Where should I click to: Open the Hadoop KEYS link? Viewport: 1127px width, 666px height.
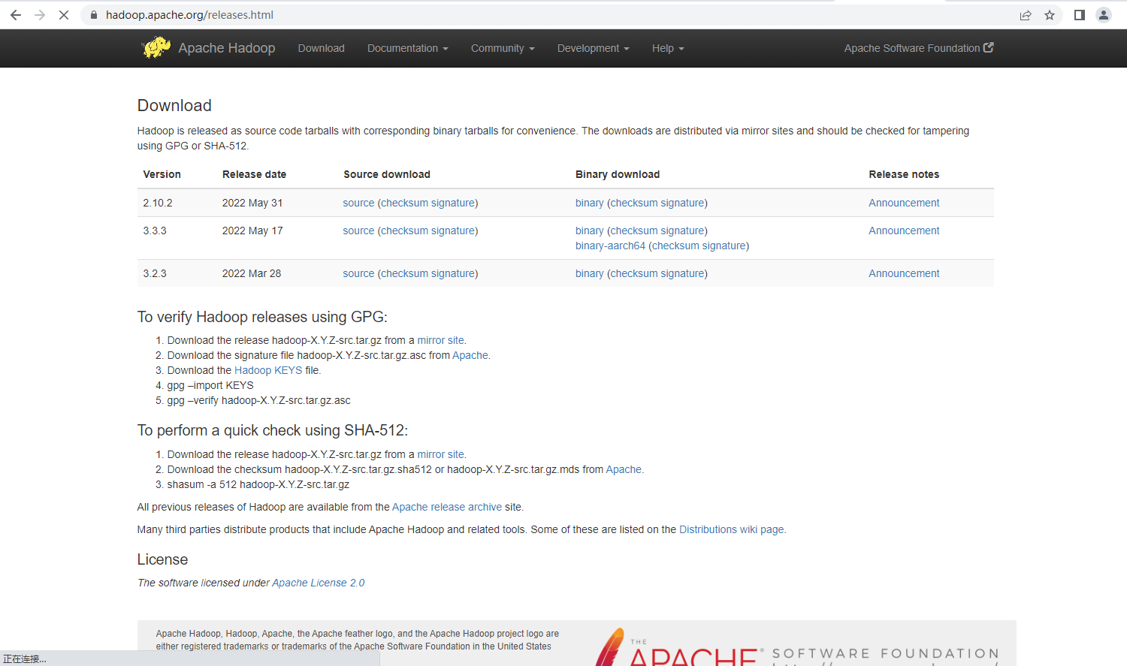(268, 370)
